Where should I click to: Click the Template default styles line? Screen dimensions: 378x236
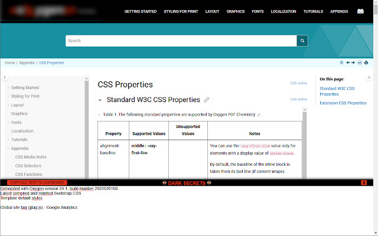point(21,198)
